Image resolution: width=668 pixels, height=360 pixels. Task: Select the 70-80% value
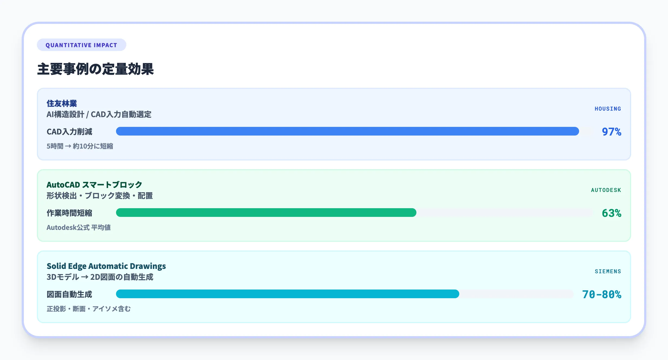(x=602, y=294)
